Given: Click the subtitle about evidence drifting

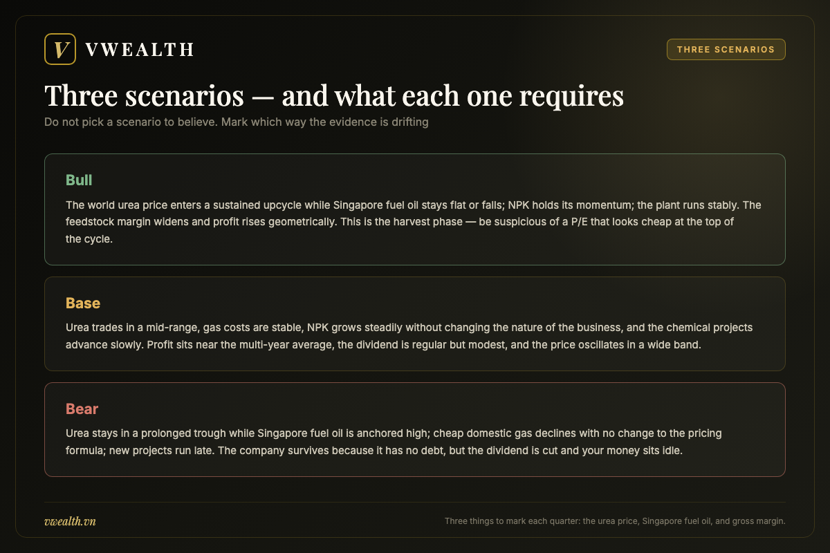Looking at the screenshot, I should pos(237,122).
